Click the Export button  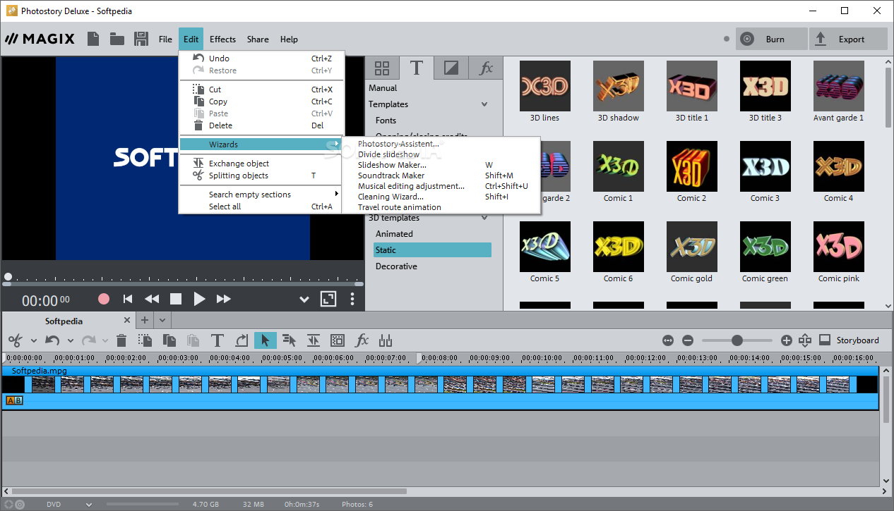848,39
